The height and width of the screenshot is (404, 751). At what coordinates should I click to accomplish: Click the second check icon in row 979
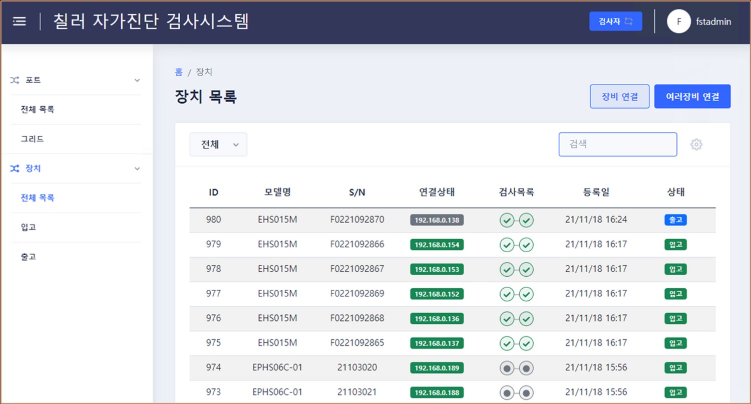pos(526,245)
